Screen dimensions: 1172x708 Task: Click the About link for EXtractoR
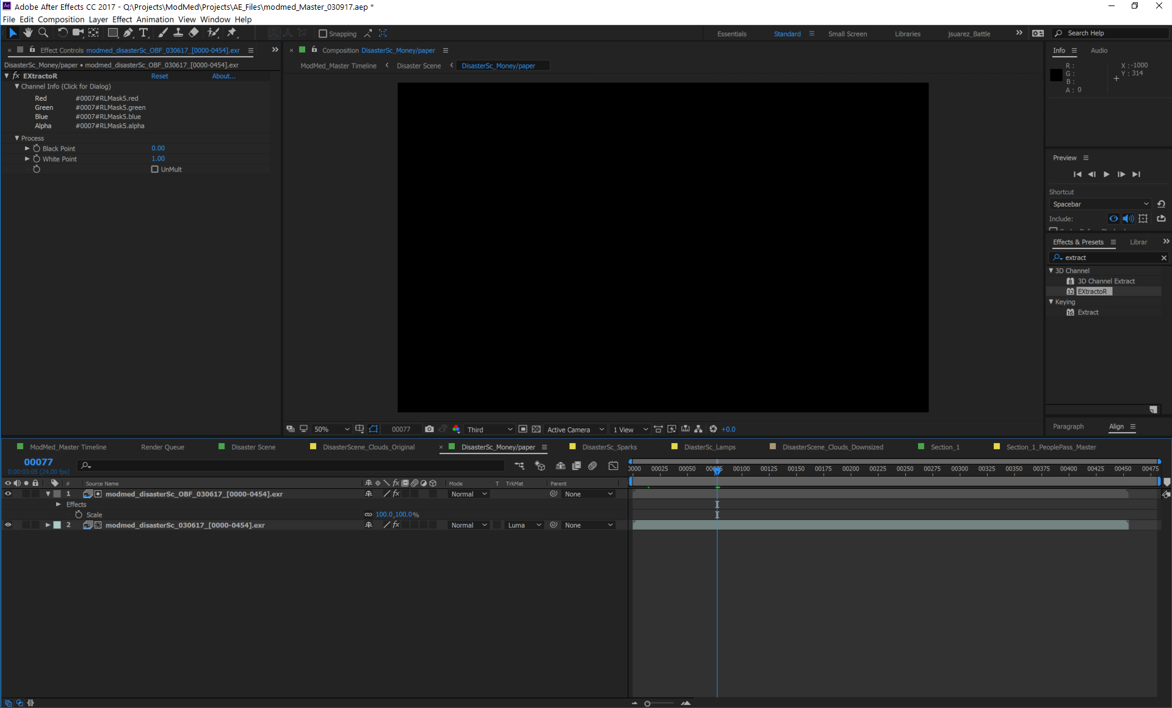tap(223, 76)
